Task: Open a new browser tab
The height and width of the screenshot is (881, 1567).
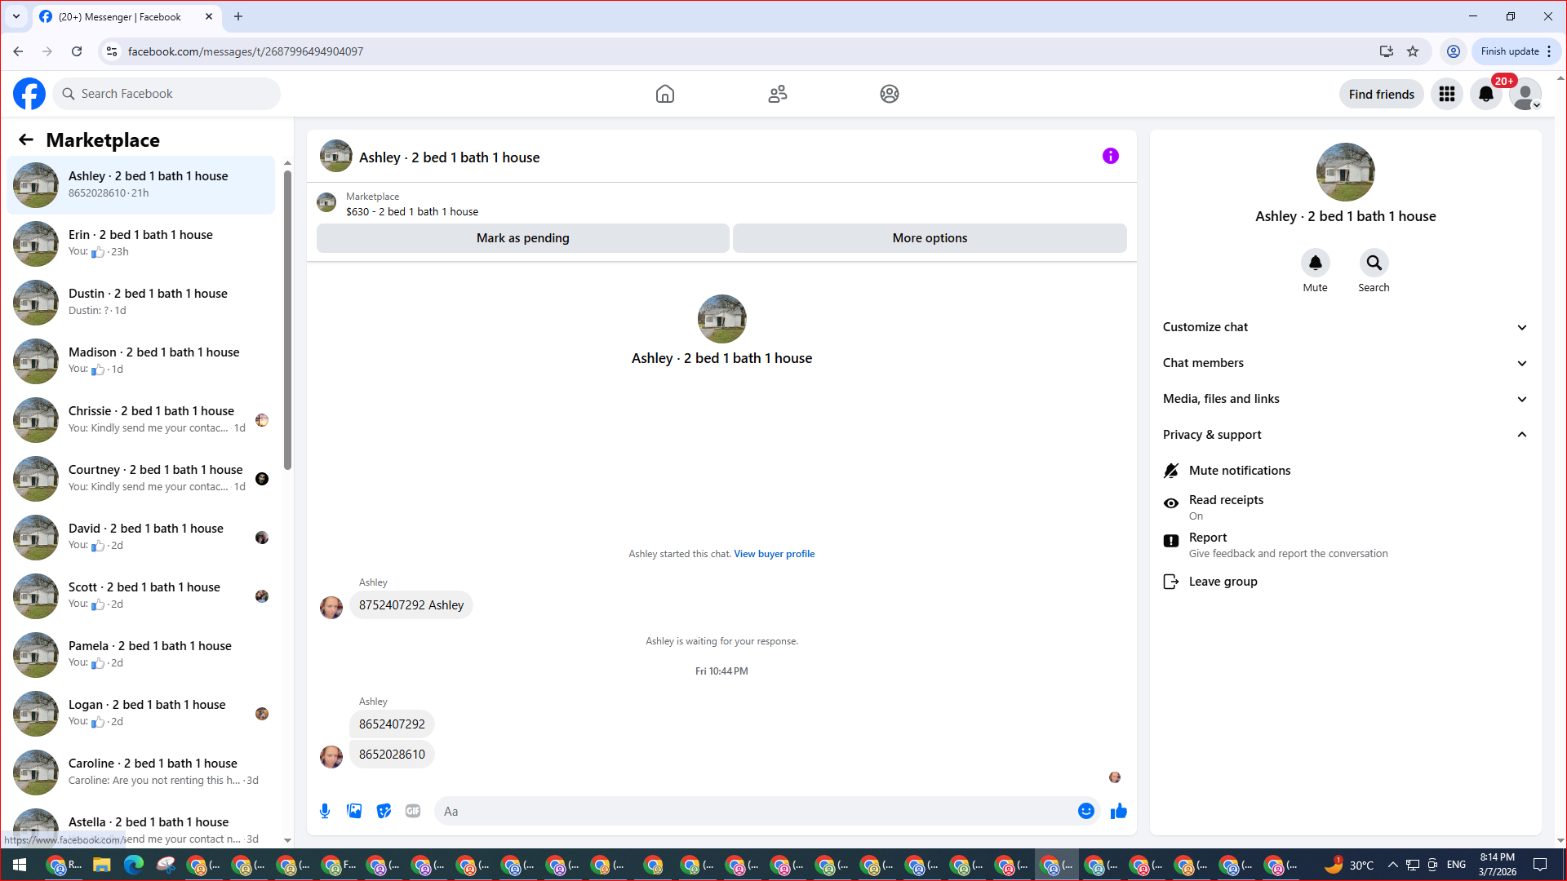Action: [x=238, y=16]
